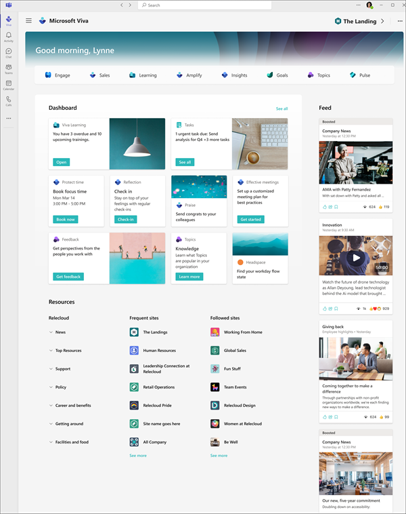Open Calendar in the Teams sidebar
406x514 pixels.
tap(9, 85)
